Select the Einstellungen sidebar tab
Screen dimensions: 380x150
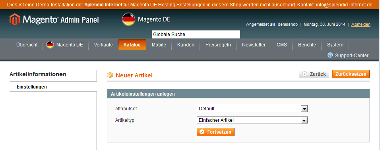(53, 87)
